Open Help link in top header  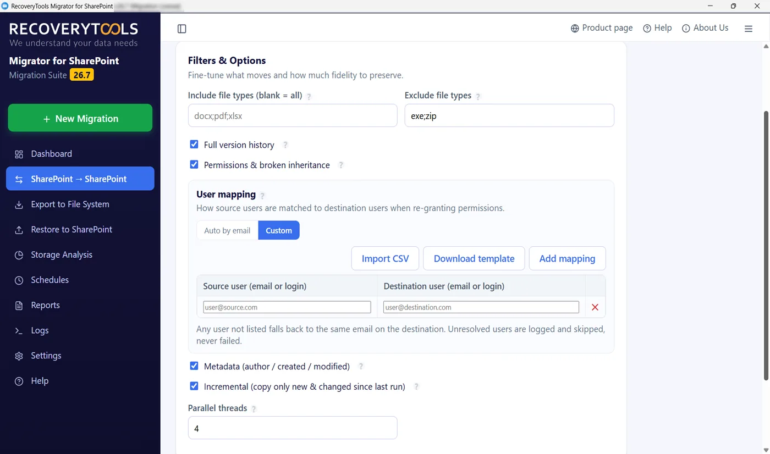tap(657, 28)
